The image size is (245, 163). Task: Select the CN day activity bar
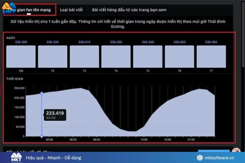(x=21, y=56)
